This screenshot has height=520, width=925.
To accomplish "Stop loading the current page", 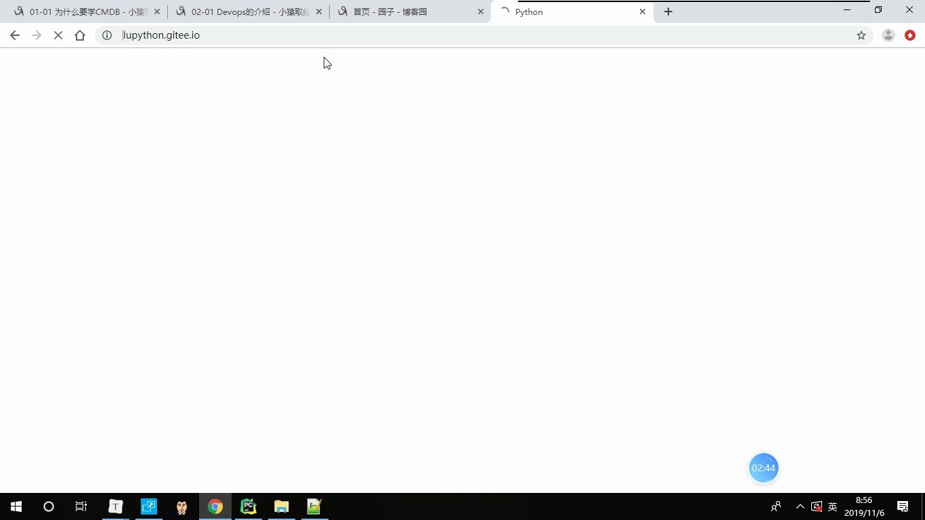I will point(58,35).
